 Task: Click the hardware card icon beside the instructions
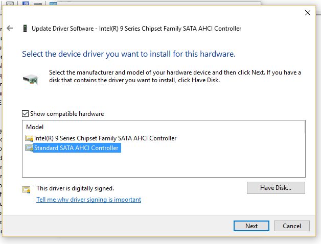pyautogui.click(x=30, y=79)
